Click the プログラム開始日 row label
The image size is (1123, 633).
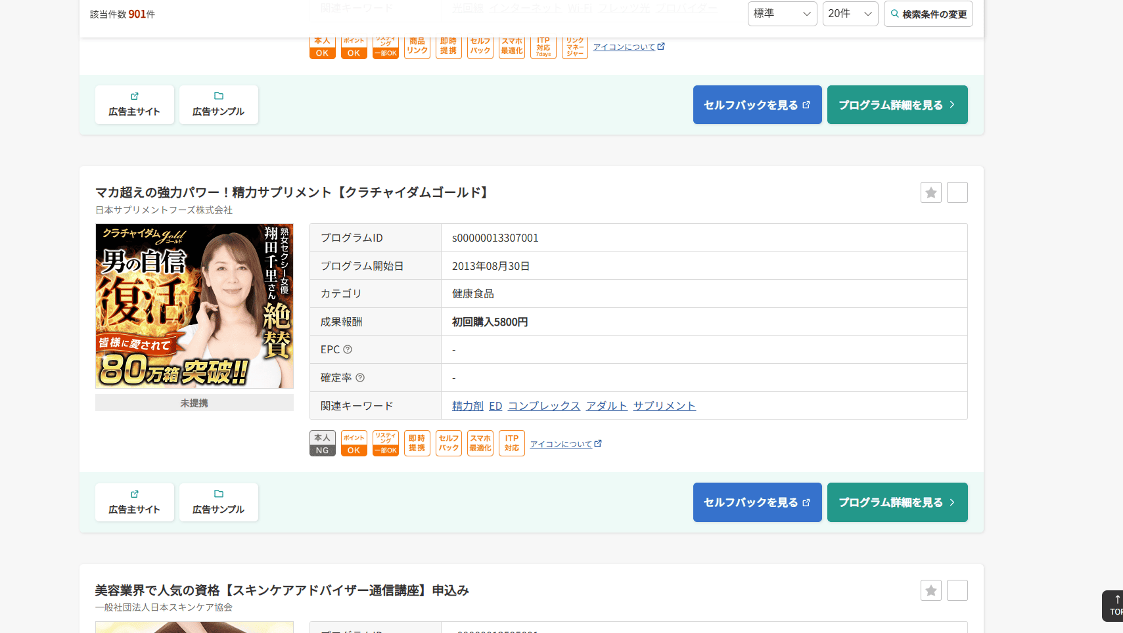pyautogui.click(x=362, y=266)
